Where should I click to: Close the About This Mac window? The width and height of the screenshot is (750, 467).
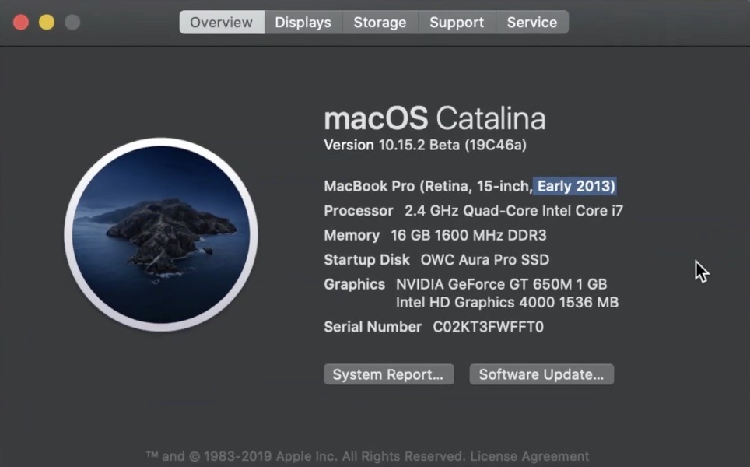pyautogui.click(x=21, y=23)
